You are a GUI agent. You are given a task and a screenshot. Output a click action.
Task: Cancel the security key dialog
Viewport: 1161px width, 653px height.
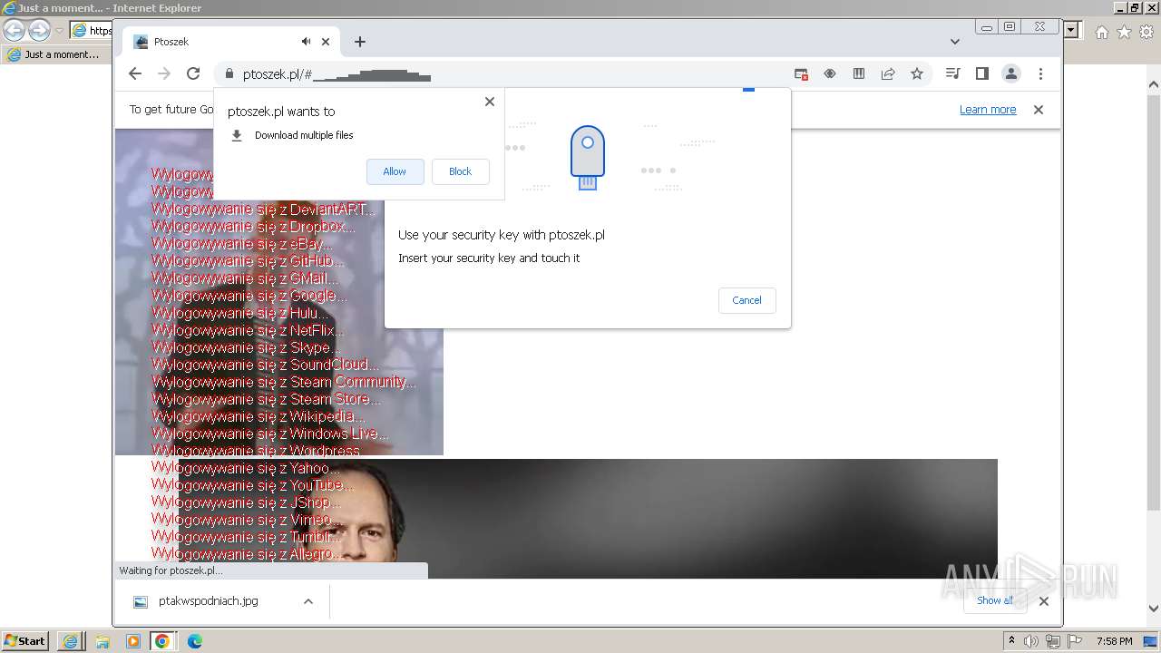[x=747, y=300]
